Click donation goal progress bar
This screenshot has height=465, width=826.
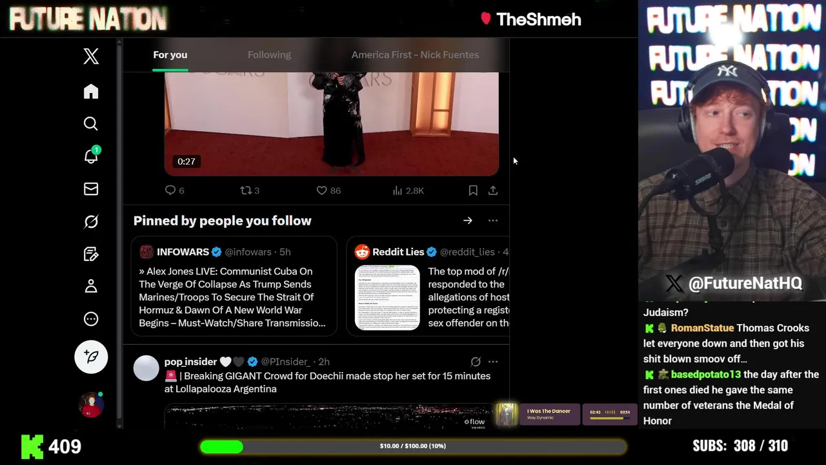click(x=413, y=446)
